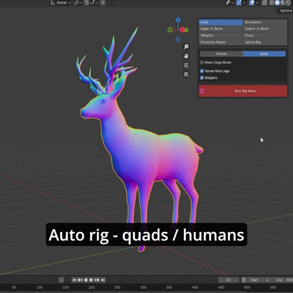
Task: Switch to rendered viewport shading
Action: 288,3
